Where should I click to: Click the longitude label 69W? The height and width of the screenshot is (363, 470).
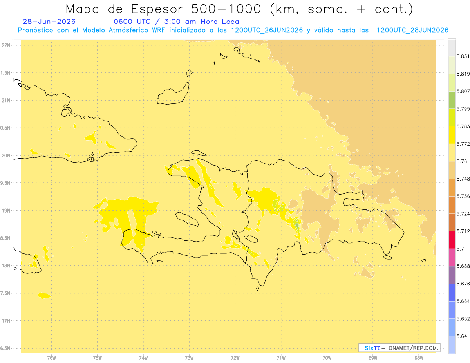tap(373, 358)
